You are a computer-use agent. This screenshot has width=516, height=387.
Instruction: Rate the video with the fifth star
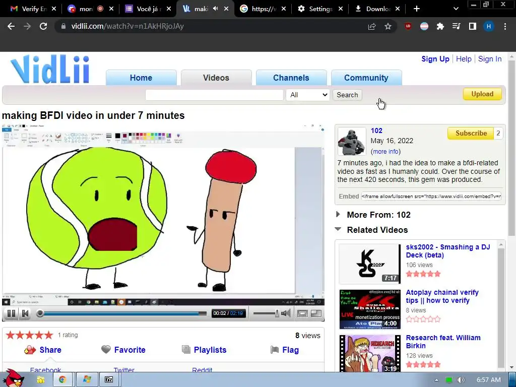pyautogui.click(x=49, y=335)
